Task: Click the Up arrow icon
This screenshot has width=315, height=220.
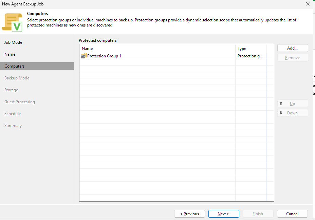Action: [x=281, y=103]
